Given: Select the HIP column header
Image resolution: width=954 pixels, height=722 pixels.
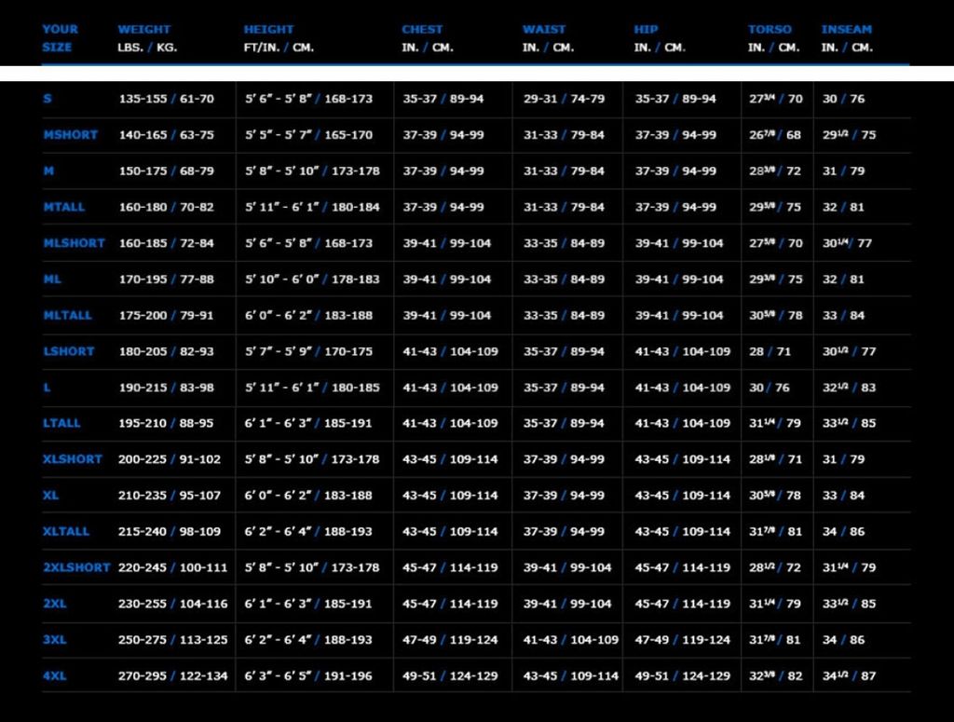Looking at the screenshot, I should click(x=645, y=30).
